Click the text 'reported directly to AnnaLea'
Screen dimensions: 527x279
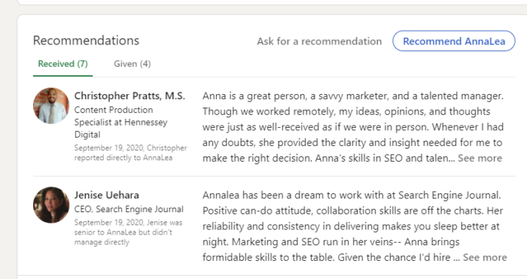click(x=123, y=158)
